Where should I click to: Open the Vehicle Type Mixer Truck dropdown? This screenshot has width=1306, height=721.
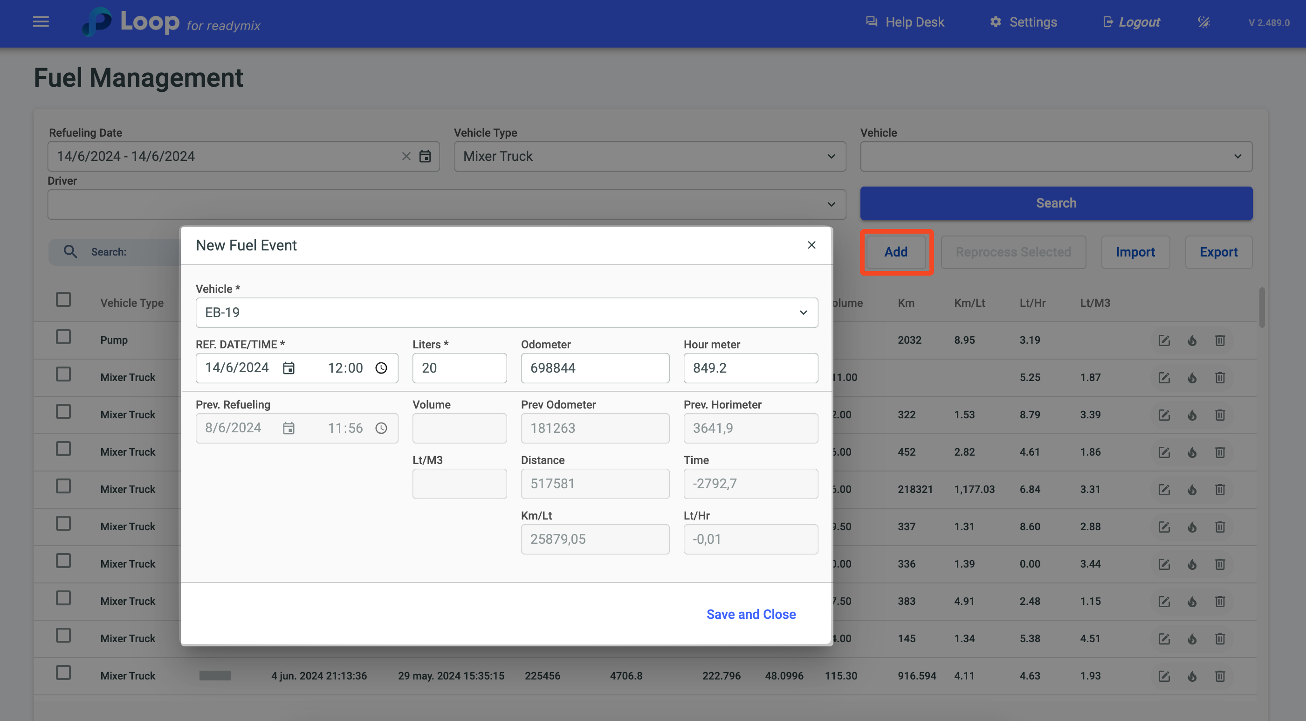pos(649,156)
